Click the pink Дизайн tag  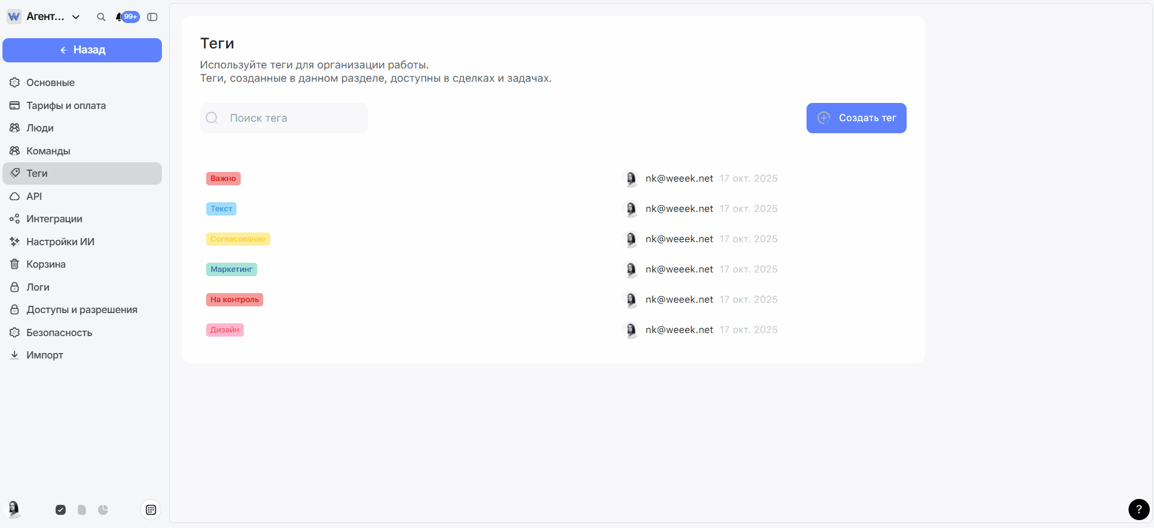tap(224, 330)
